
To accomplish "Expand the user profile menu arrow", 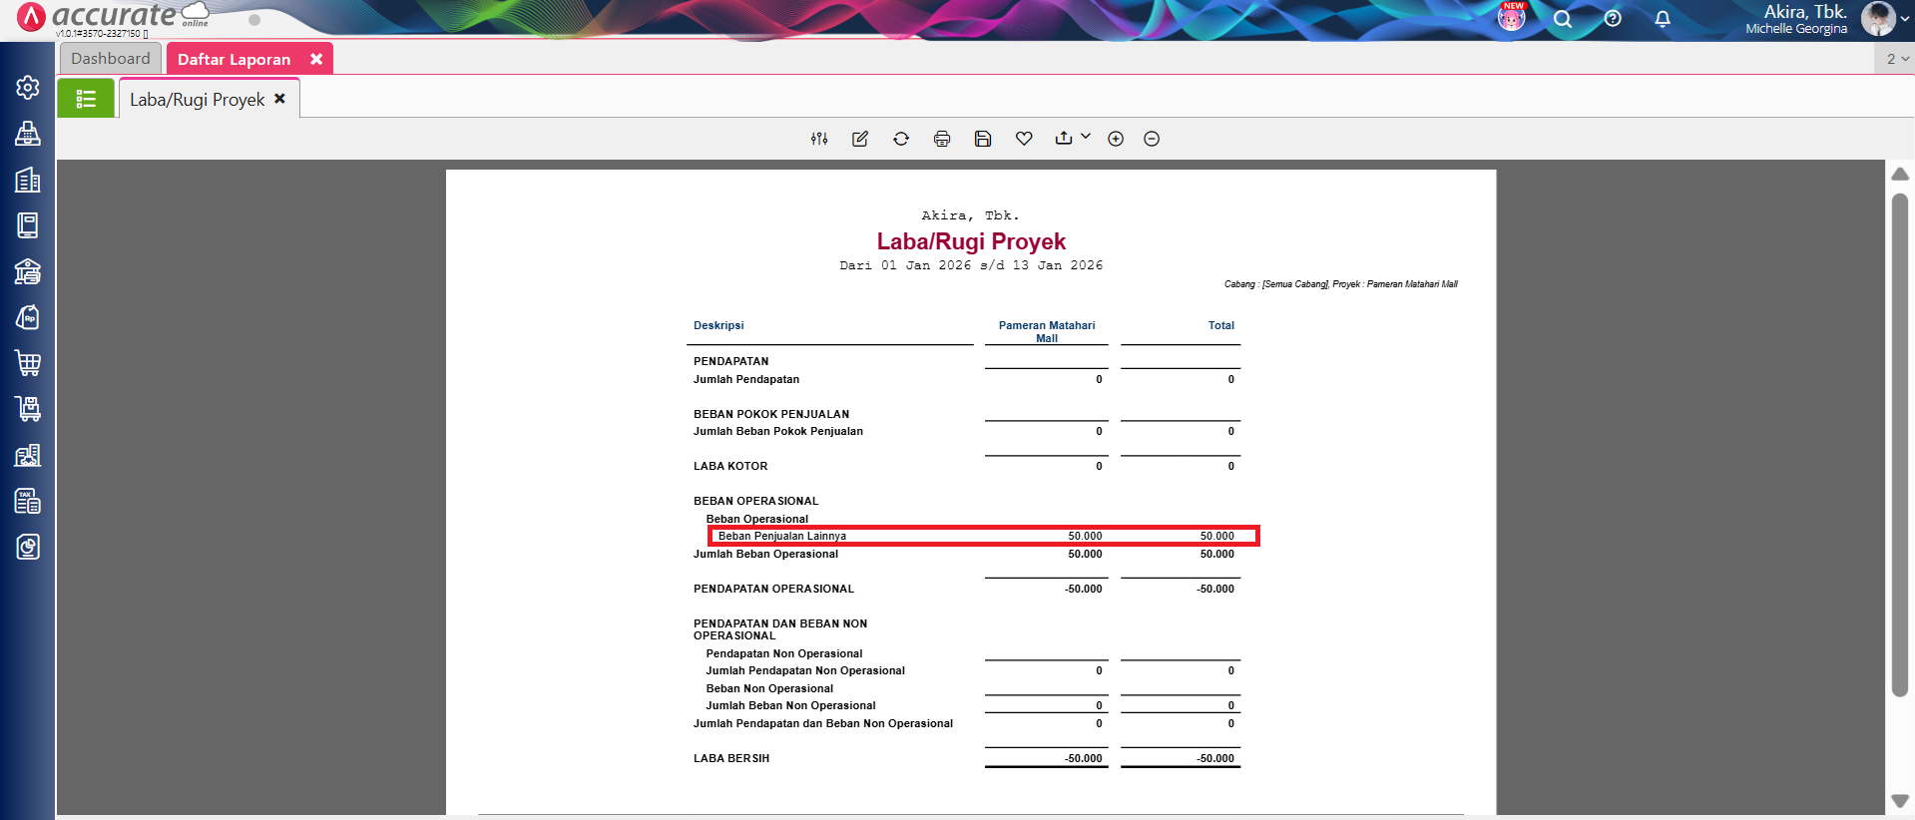I will coord(1905,19).
